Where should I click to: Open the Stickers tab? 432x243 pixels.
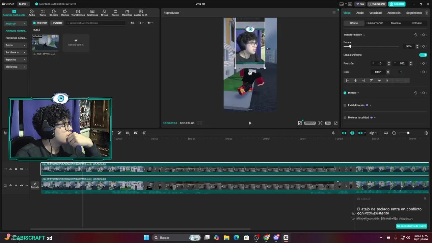[54, 13]
